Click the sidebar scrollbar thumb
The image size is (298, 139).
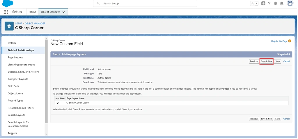tap(46, 82)
